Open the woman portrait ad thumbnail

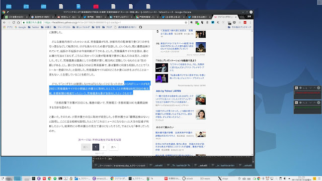click(201, 115)
